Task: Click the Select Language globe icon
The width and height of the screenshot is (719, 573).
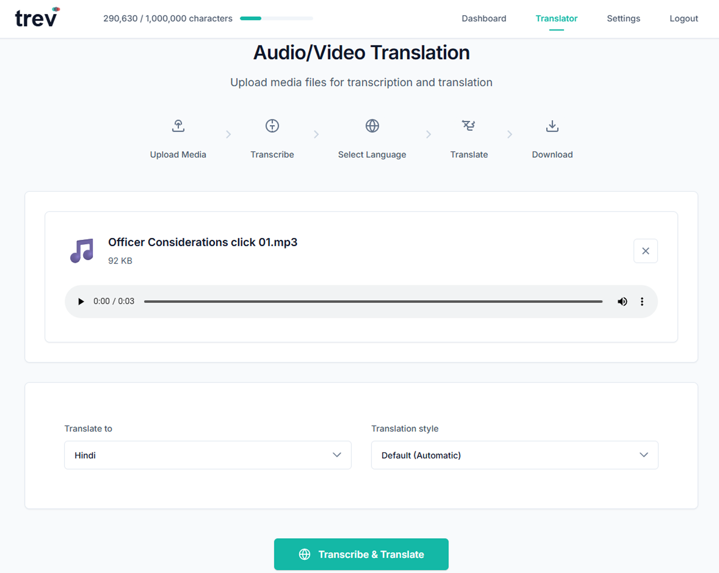Action: (x=372, y=126)
